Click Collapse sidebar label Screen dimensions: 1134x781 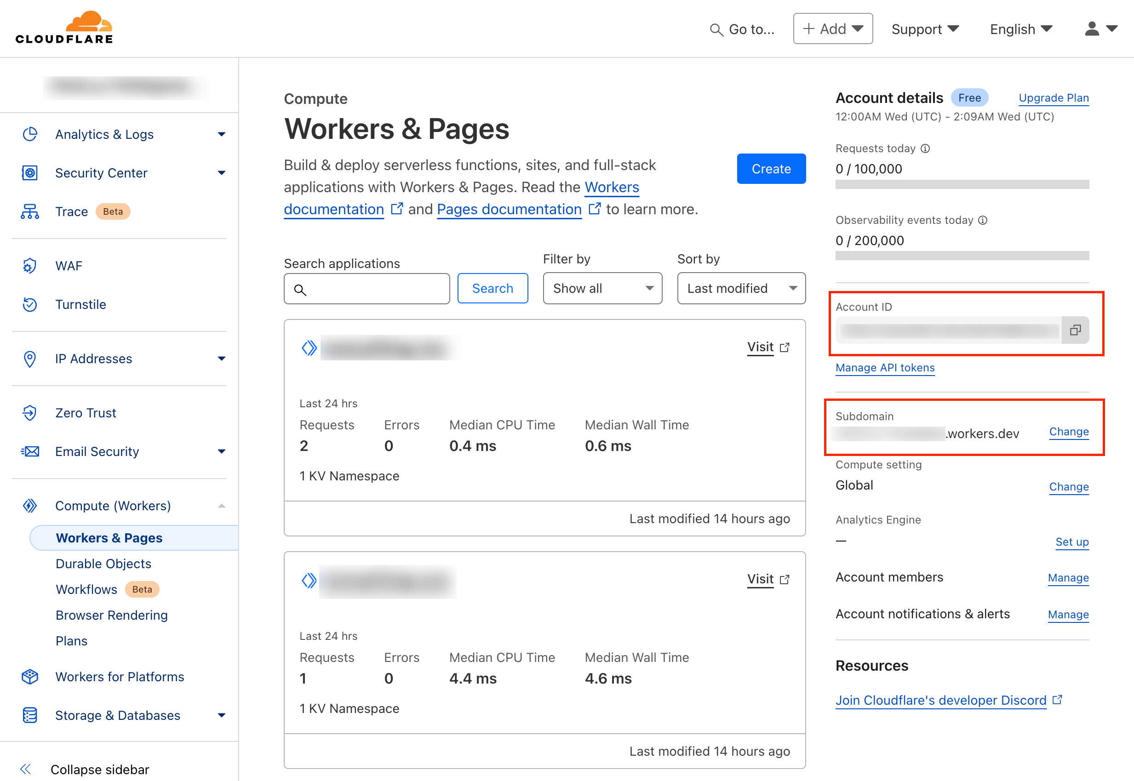coord(99,769)
